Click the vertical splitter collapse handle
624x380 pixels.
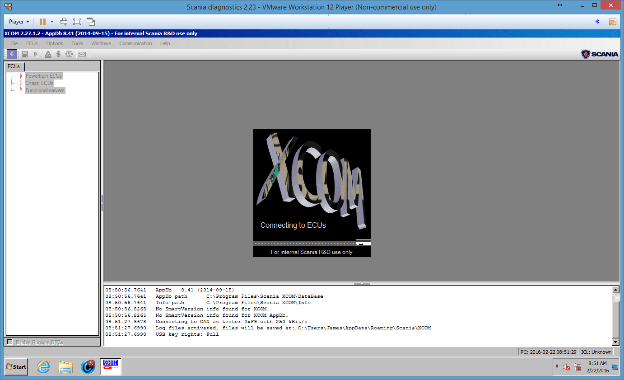tap(102, 203)
